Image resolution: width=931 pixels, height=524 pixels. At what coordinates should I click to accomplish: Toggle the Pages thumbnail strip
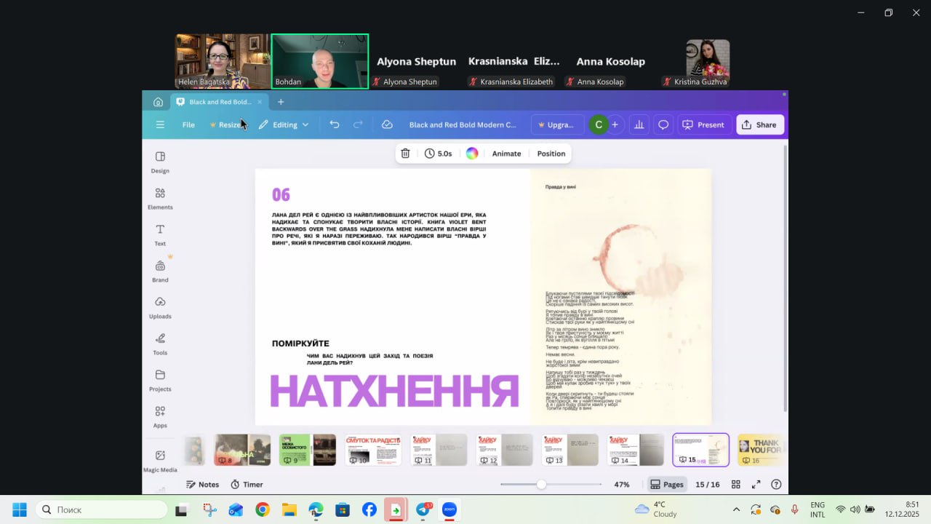click(x=666, y=485)
